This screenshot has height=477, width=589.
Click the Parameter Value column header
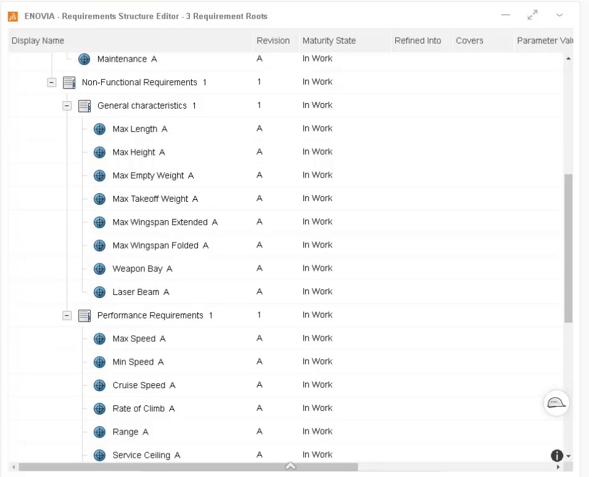(545, 41)
